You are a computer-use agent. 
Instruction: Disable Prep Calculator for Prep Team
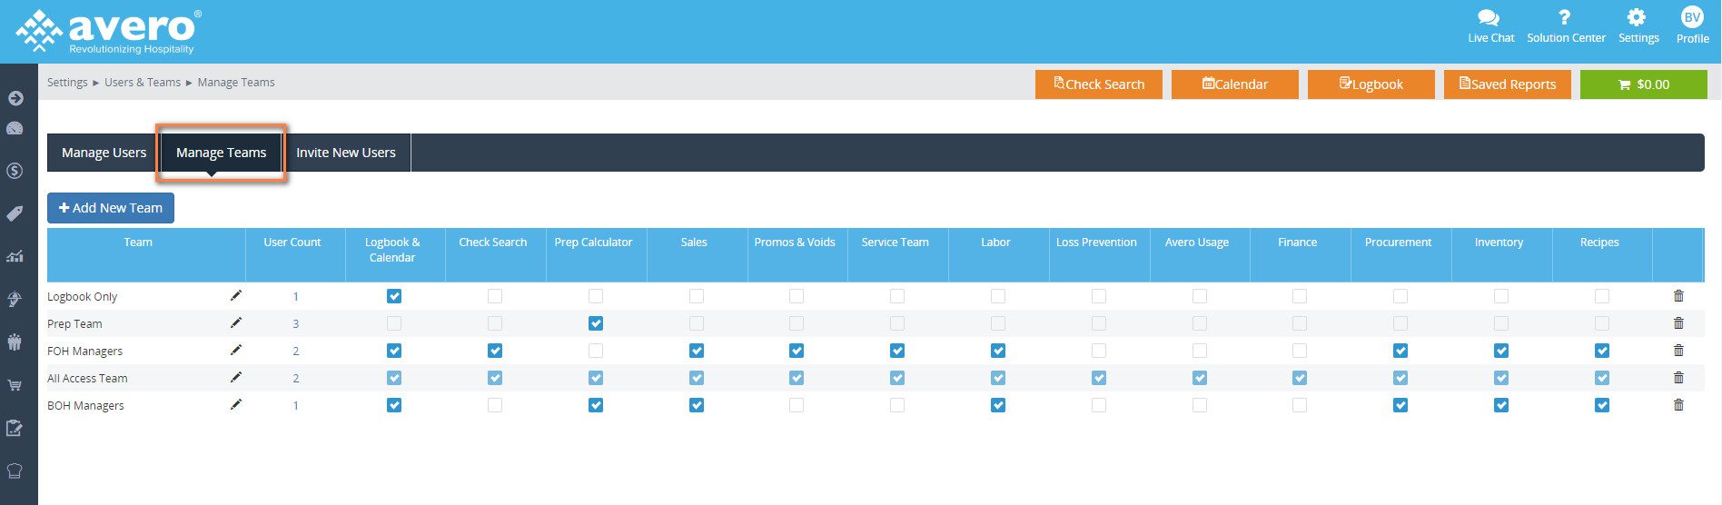[596, 323]
